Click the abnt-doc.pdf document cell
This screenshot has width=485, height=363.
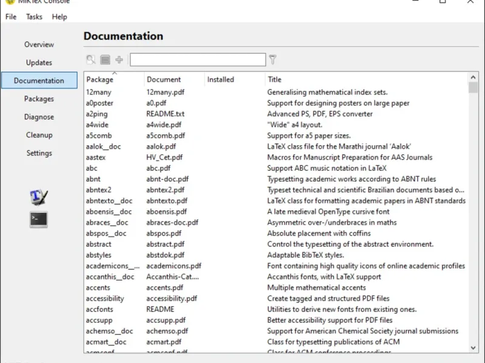(x=167, y=179)
